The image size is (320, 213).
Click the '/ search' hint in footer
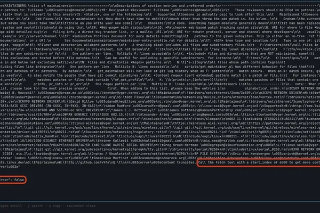coord(36,206)
